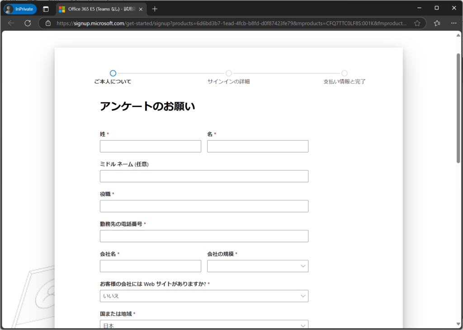Open the tab actions menu icon

pyautogui.click(x=46, y=9)
